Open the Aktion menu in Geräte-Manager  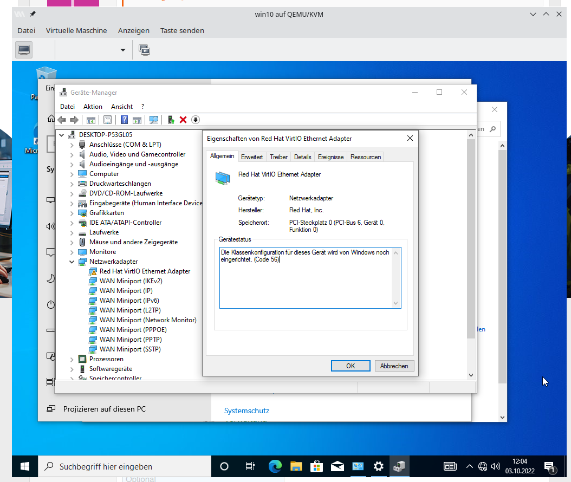point(93,107)
